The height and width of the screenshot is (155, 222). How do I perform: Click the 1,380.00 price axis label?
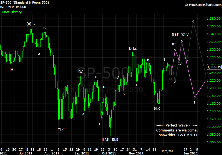[214, 19]
